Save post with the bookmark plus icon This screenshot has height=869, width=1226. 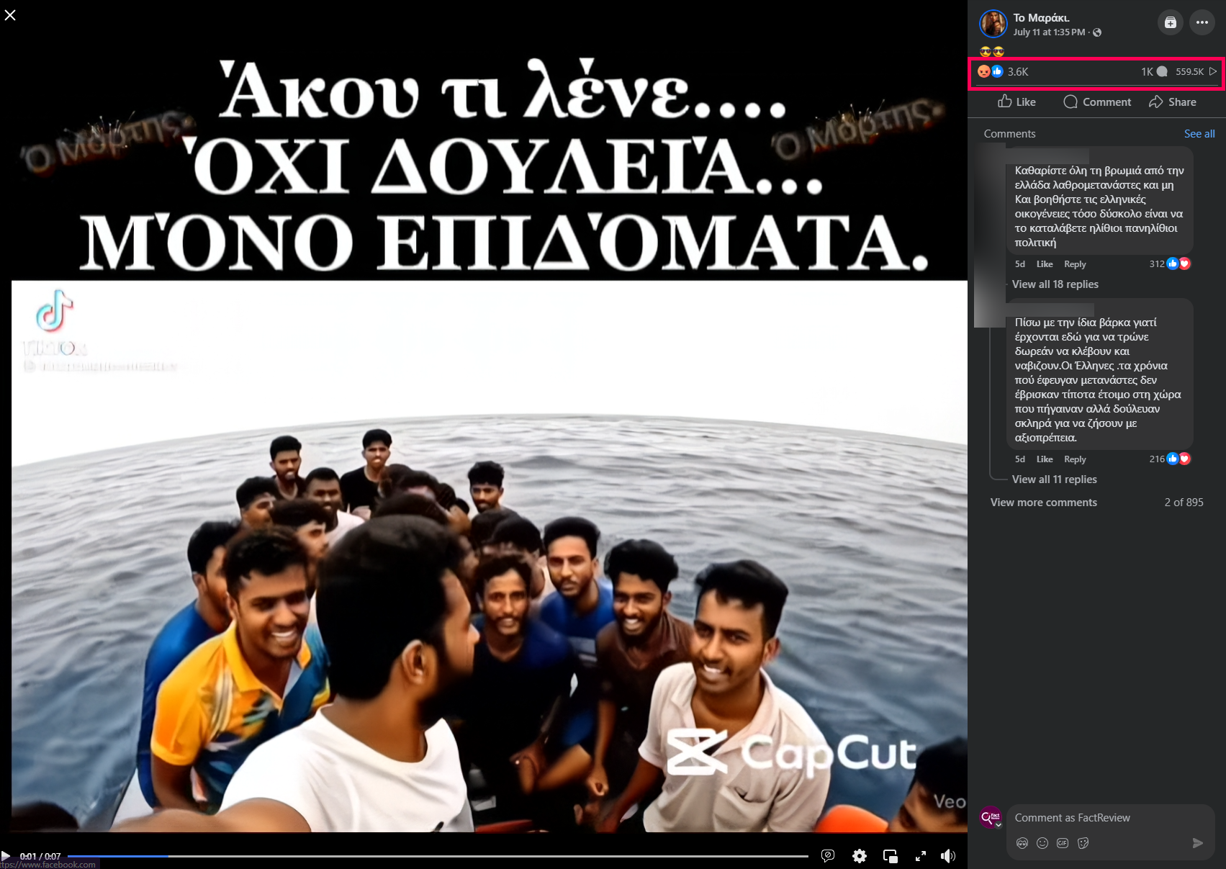(x=1171, y=22)
